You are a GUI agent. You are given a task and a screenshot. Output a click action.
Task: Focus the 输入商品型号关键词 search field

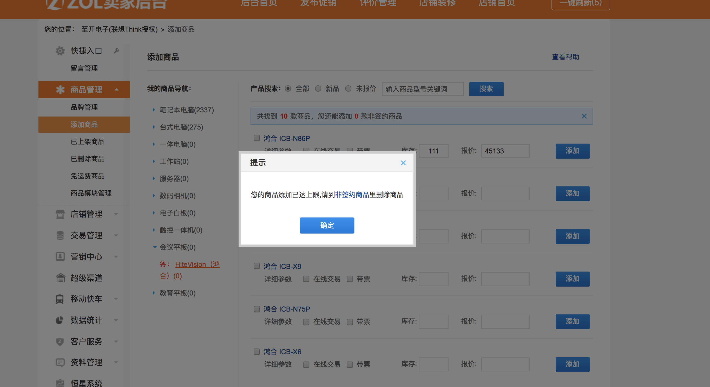(x=423, y=89)
